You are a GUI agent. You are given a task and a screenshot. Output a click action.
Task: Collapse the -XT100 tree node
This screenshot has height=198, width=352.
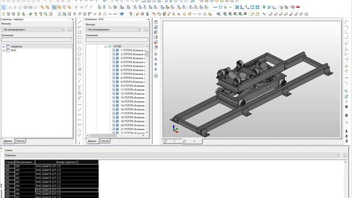pos(105,46)
